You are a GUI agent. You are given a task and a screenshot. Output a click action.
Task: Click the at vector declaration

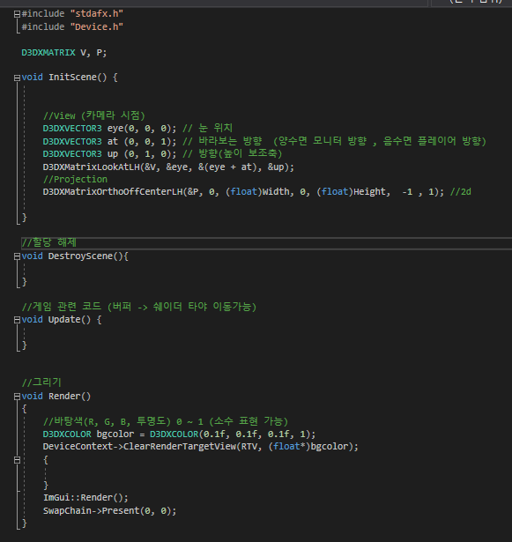click(109, 141)
